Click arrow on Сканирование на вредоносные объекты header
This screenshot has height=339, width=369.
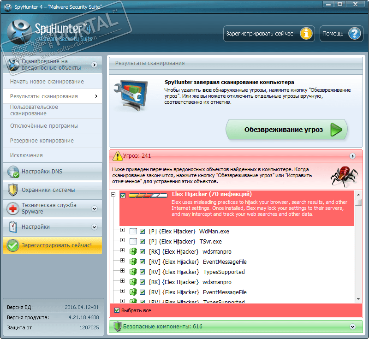coord(95,65)
